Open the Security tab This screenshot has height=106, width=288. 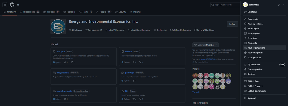(121, 12)
